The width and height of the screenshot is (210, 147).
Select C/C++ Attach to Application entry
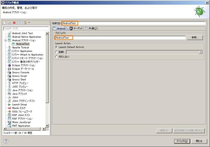click(x=28, y=55)
